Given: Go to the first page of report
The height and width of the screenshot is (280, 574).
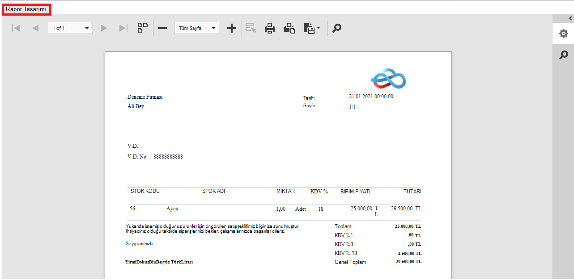Looking at the screenshot, I should pos(16,28).
